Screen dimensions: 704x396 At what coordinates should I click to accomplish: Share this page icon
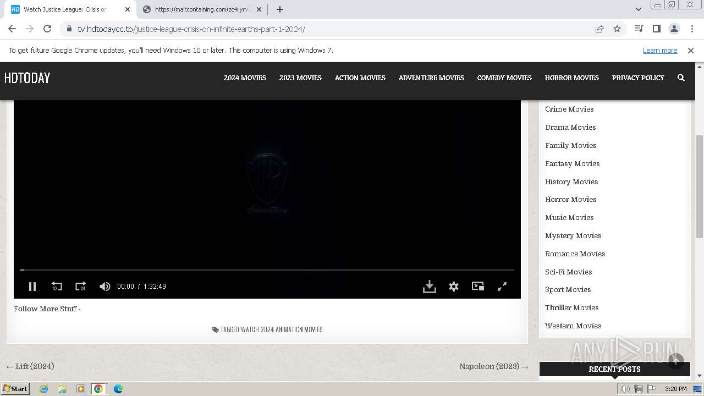pos(599,29)
